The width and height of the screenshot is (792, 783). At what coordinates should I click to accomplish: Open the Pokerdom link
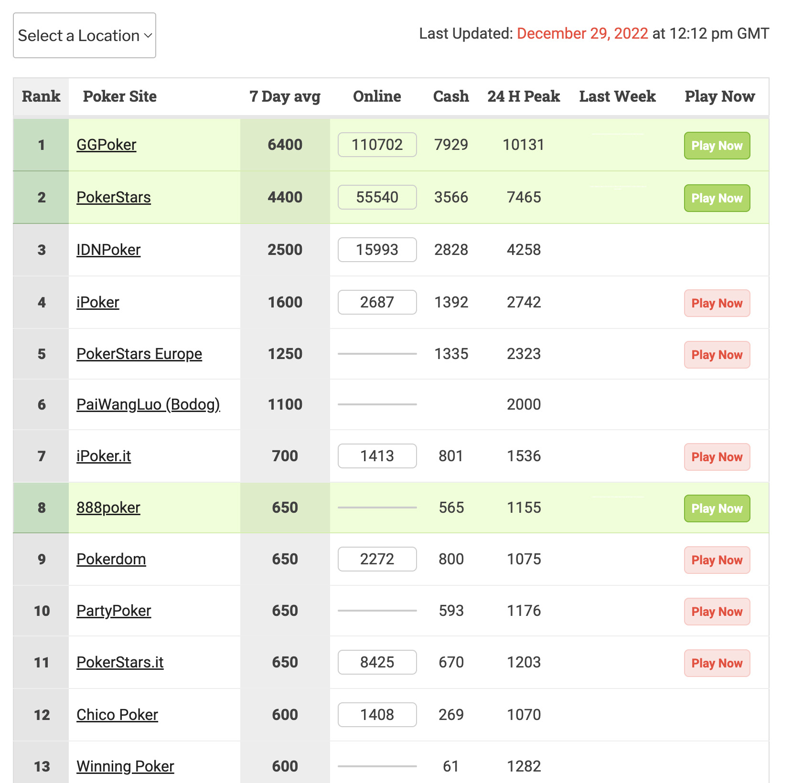[111, 559]
